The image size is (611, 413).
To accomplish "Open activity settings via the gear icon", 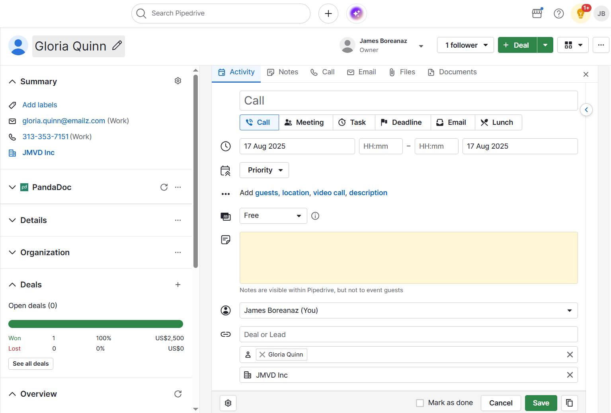I will pos(228,403).
